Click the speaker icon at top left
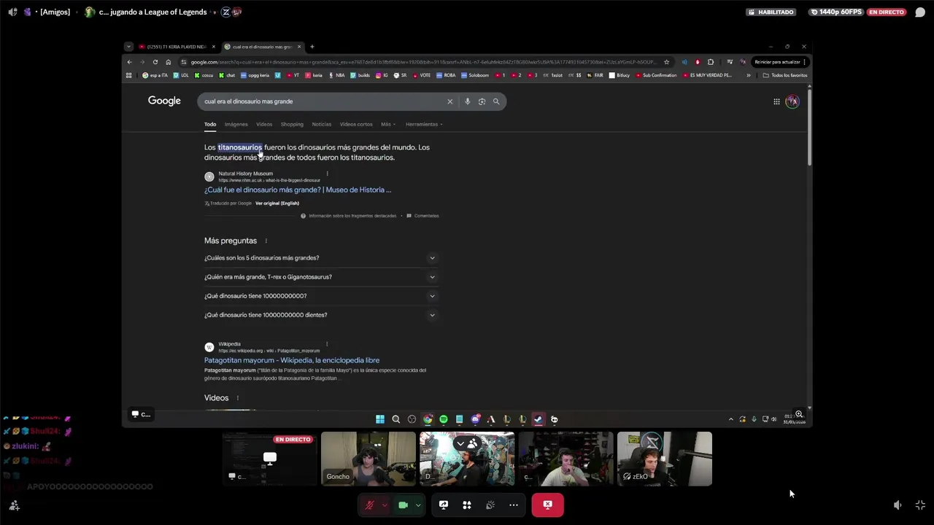The image size is (934, 525). coord(12,12)
